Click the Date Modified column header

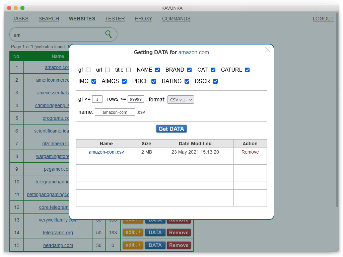click(x=195, y=144)
